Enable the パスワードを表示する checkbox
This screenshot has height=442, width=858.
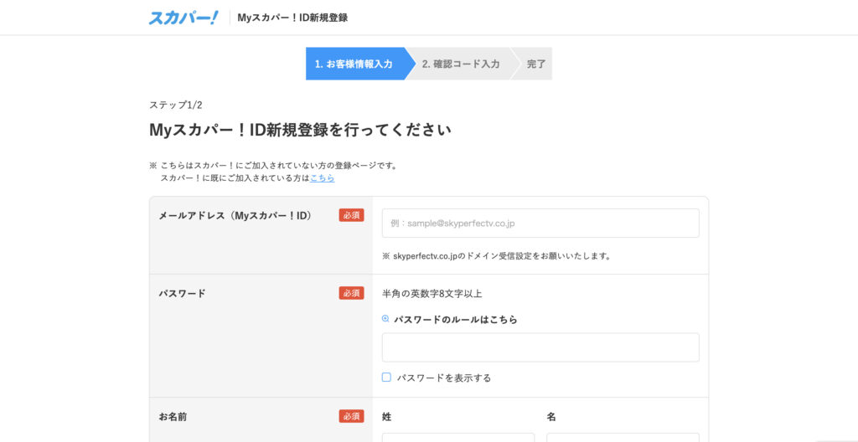pyautogui.click(x=386, y=377)
